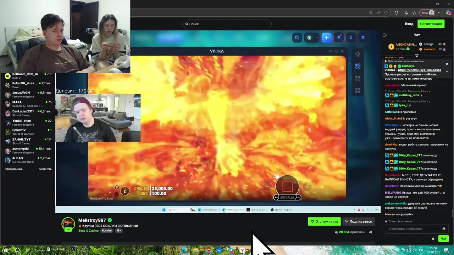Image resolution: width=454 pixels, height=255 pixels.
Task: Click the Подписаться subscribe button
Action: tap(359, 221)
